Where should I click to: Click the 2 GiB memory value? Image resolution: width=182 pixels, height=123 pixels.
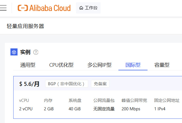pos(49,109)
